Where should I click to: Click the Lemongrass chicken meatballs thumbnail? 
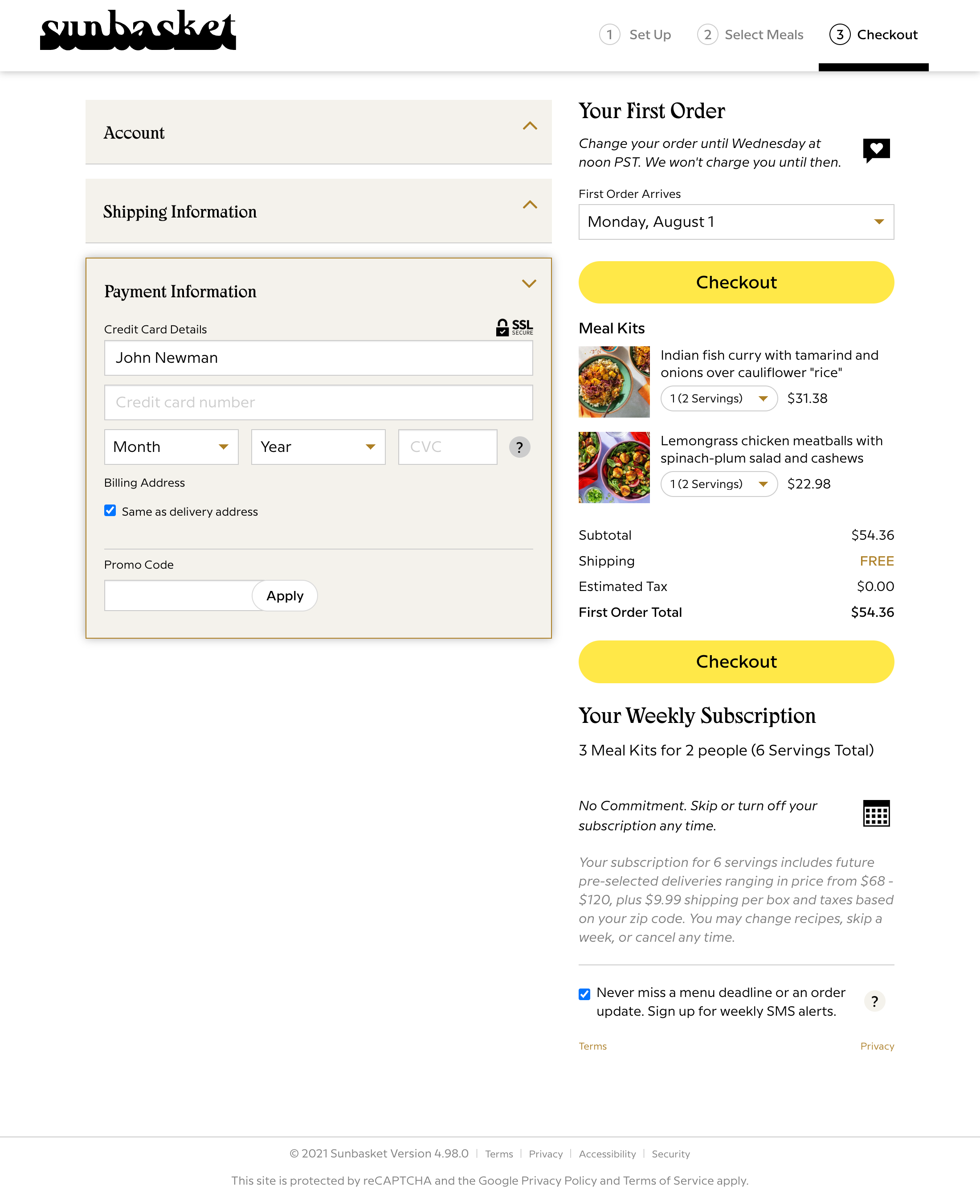tap(614, 467)
